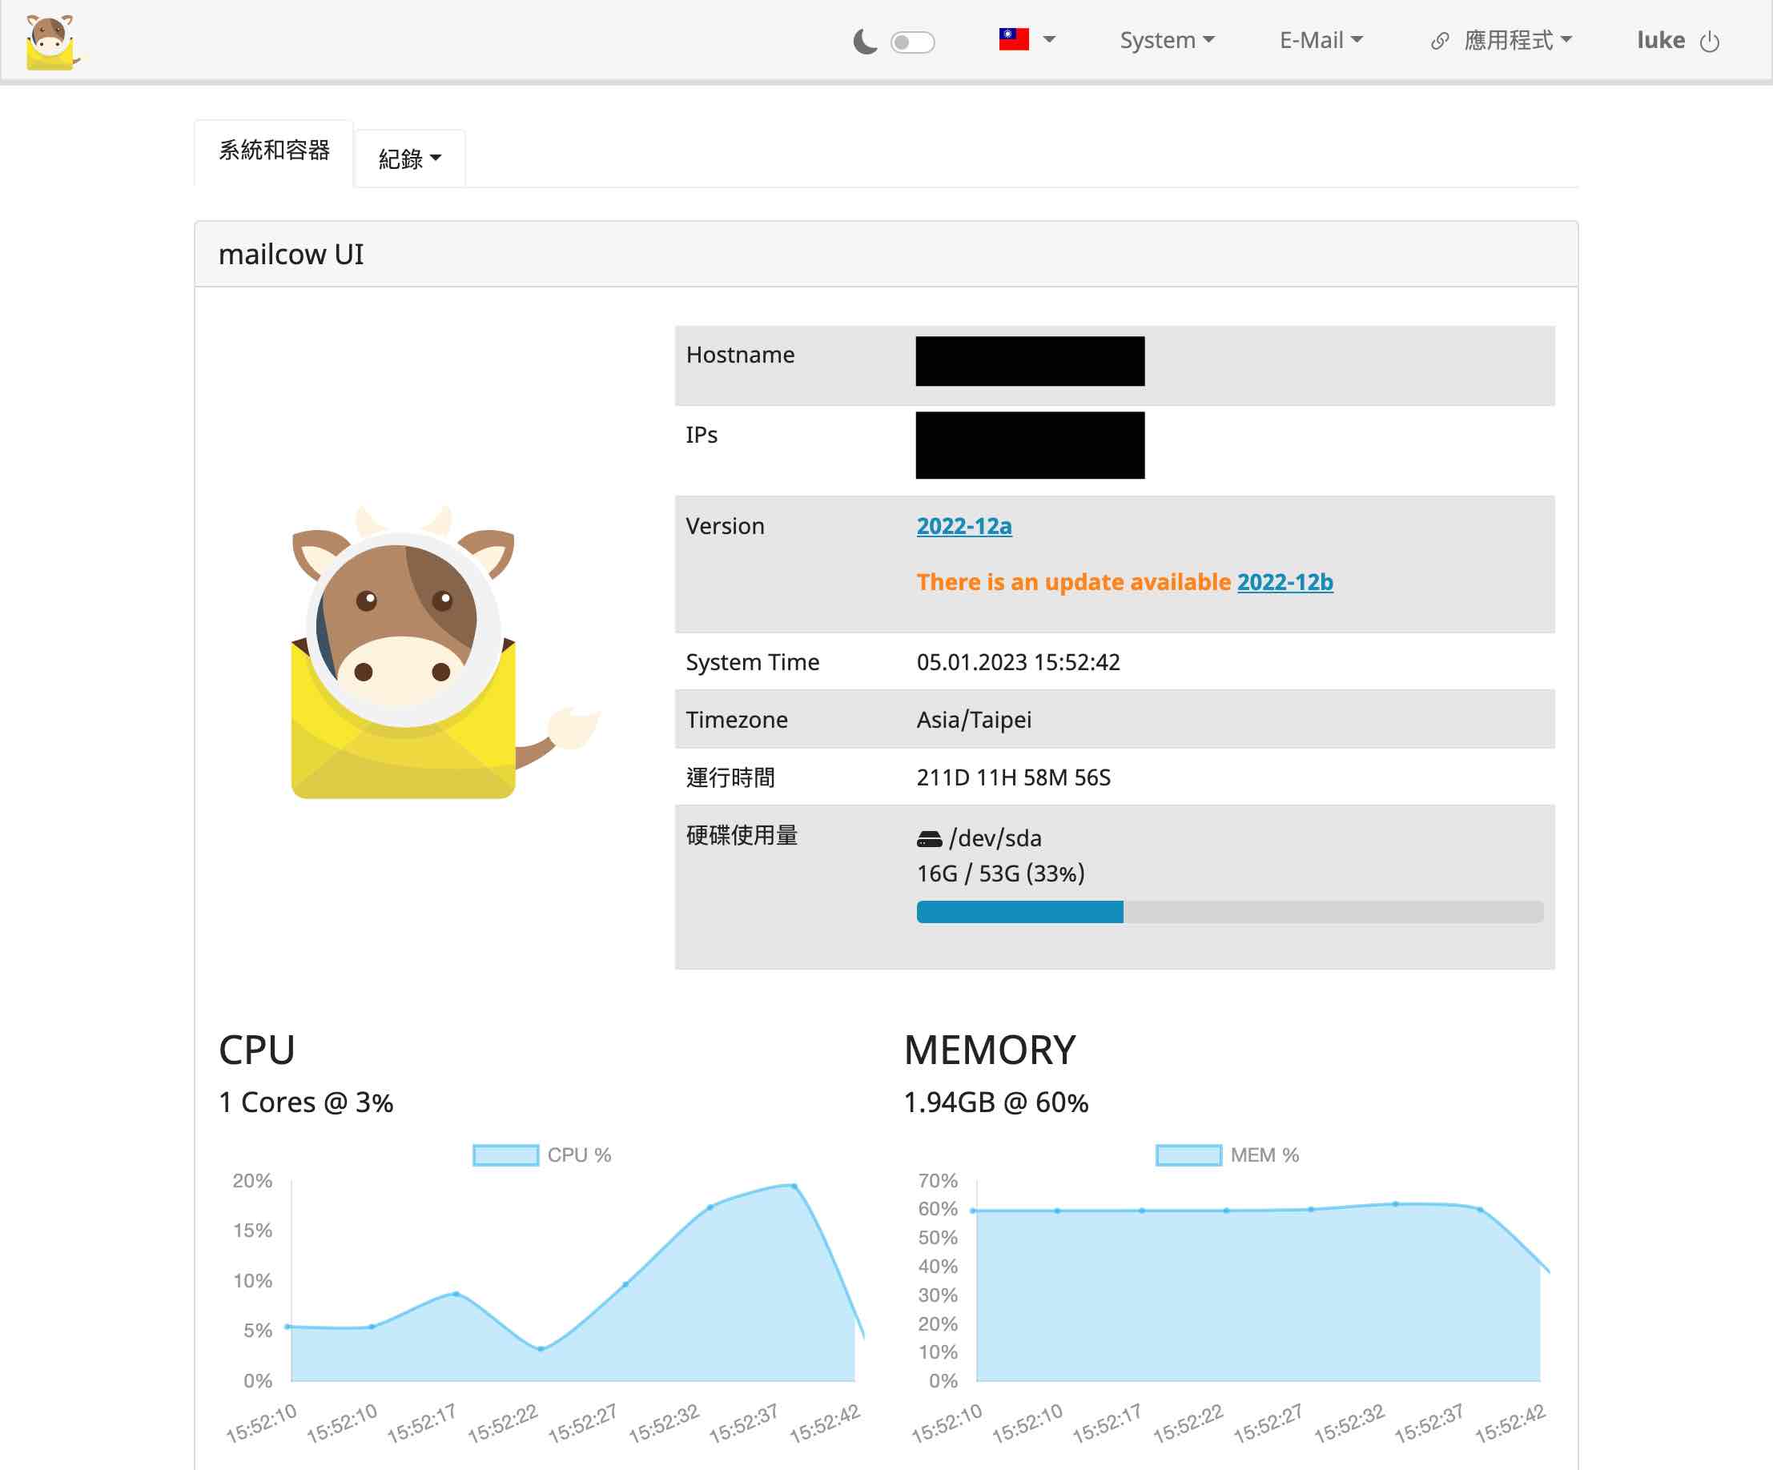Click the 運行時間 label
The image size is (1773, 1470).
(730, 777)
